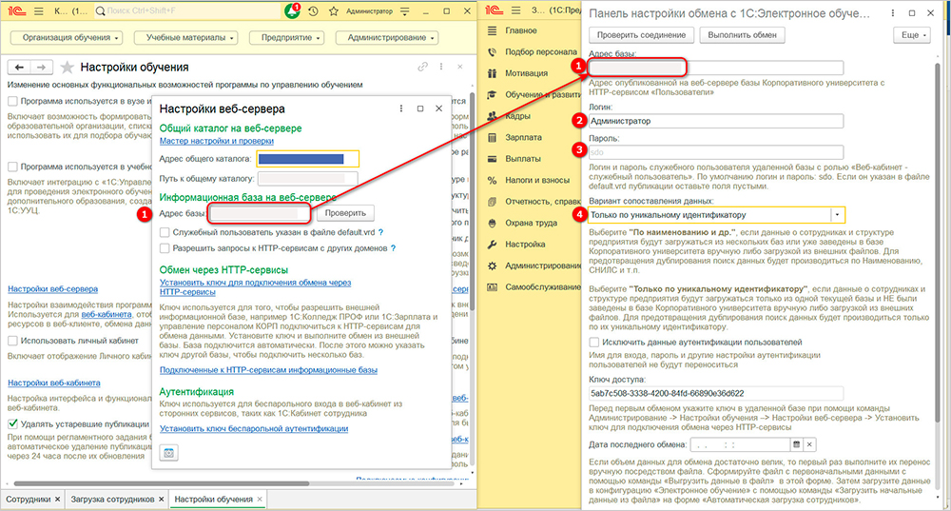
Task: Click Путь к общему каталогу field
Action: coord(307,179)
